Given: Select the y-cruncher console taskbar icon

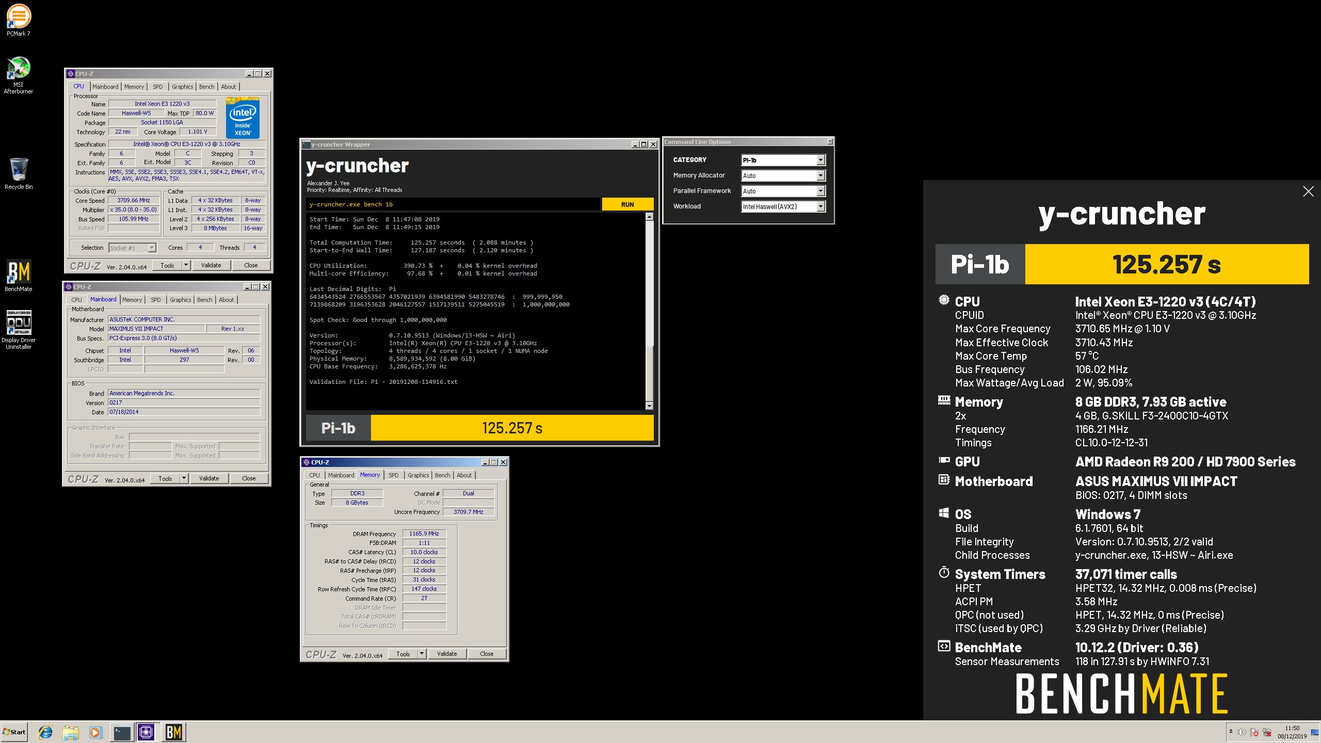Looking at the screenshot, I should tap(122, 732).
